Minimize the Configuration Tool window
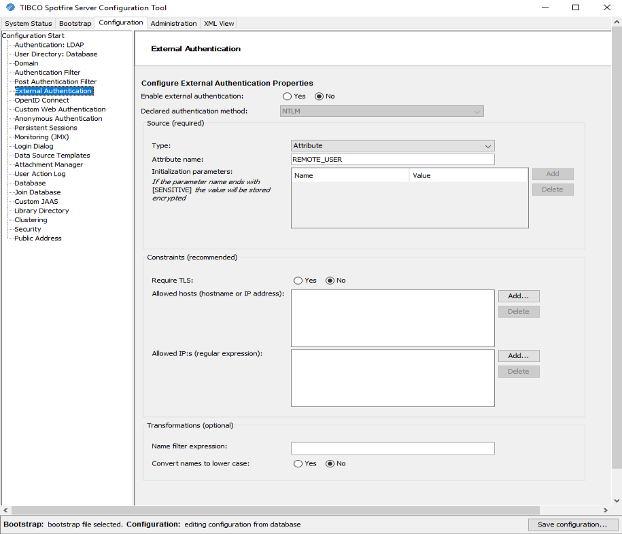622x534 pixels. coord(545,7)
